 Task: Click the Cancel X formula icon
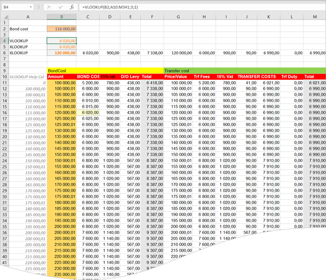(x=49, y=7)
